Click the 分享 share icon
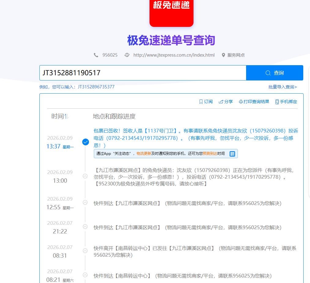310x283 pixels. (221, 102)
